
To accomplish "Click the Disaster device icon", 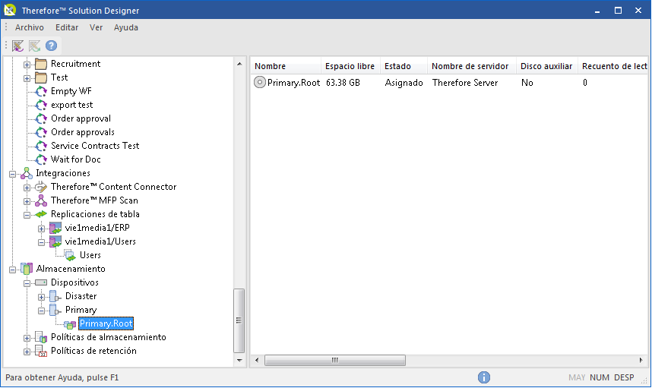I will [x=55, y=297].
